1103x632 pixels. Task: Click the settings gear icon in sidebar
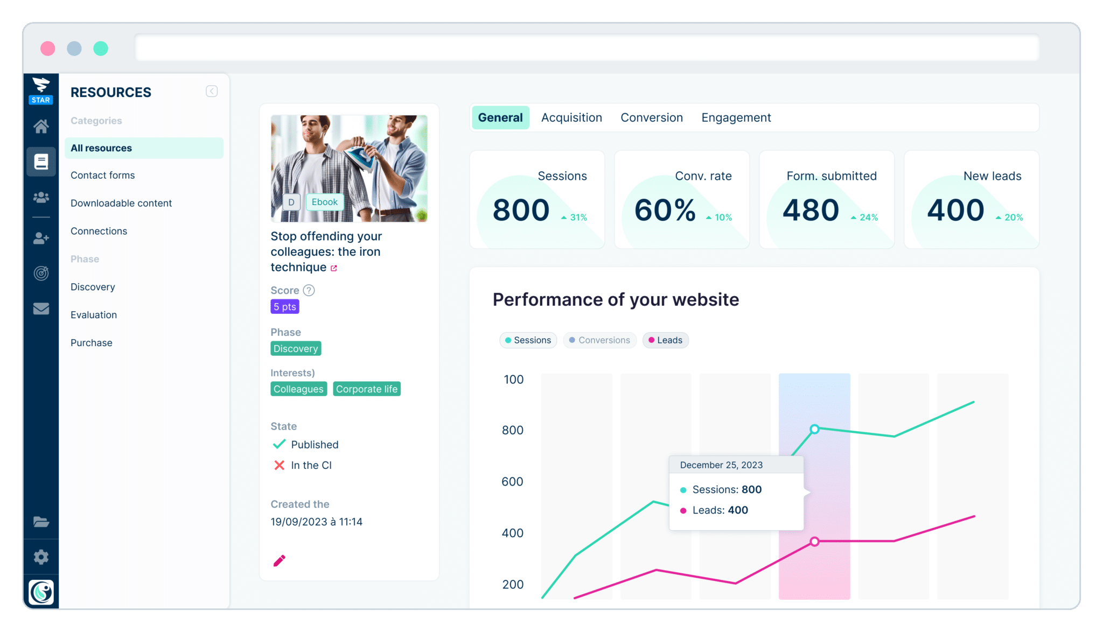tap(41, 556)
